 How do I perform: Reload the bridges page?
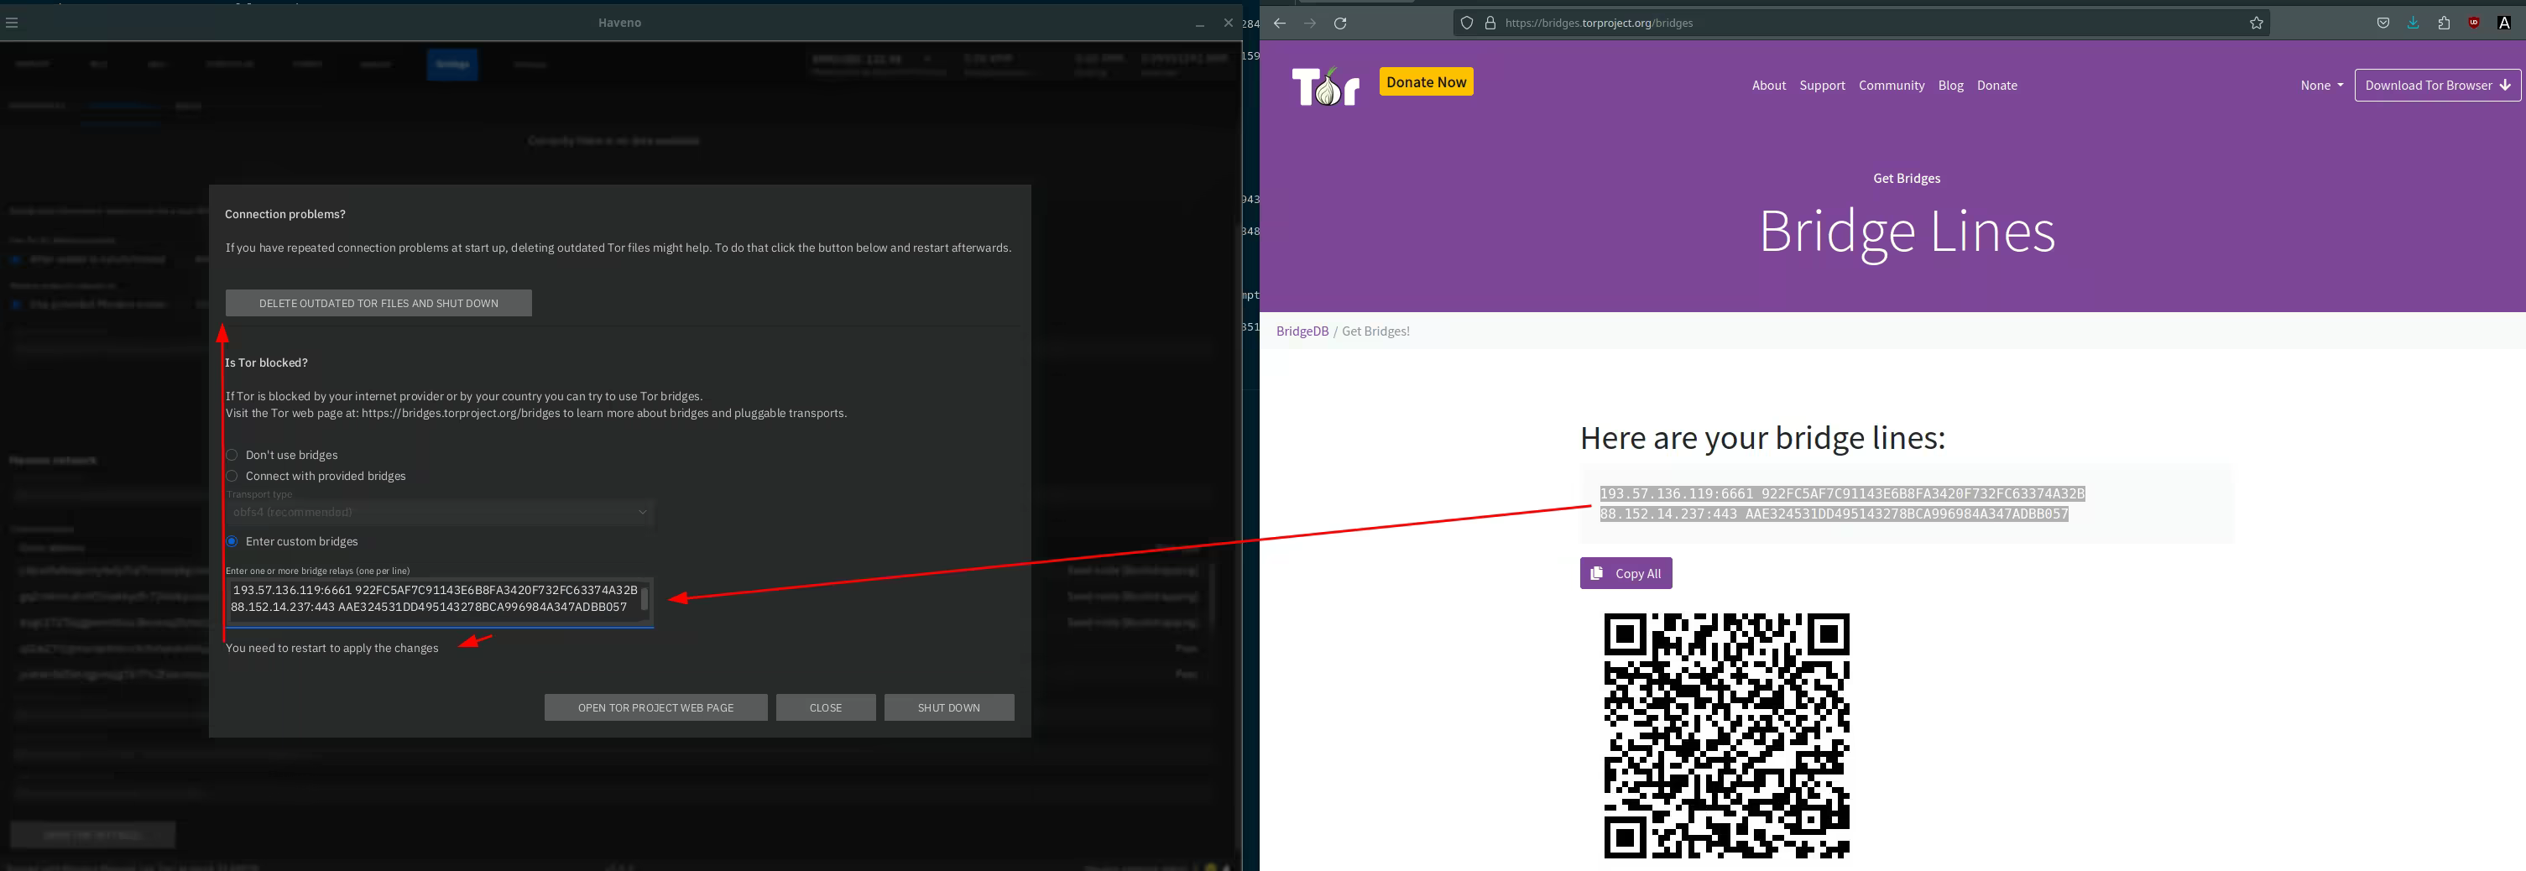1340,23
